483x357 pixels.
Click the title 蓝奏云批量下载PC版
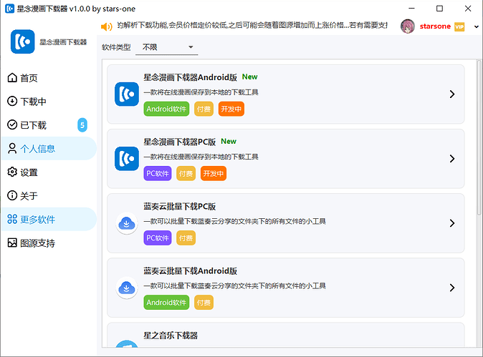coord(180,206)
